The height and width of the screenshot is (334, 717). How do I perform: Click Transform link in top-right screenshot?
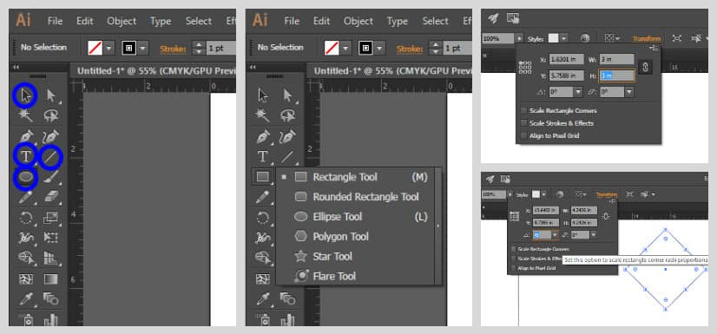click(647, 39)
